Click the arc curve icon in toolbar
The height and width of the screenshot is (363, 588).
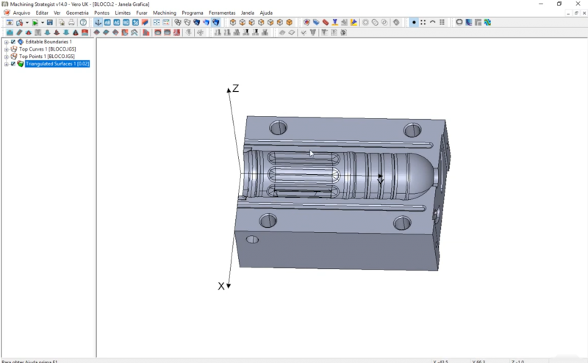[x=432, y=23]
